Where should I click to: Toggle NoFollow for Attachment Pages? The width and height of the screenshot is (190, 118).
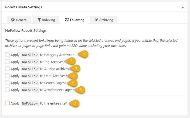7,90
